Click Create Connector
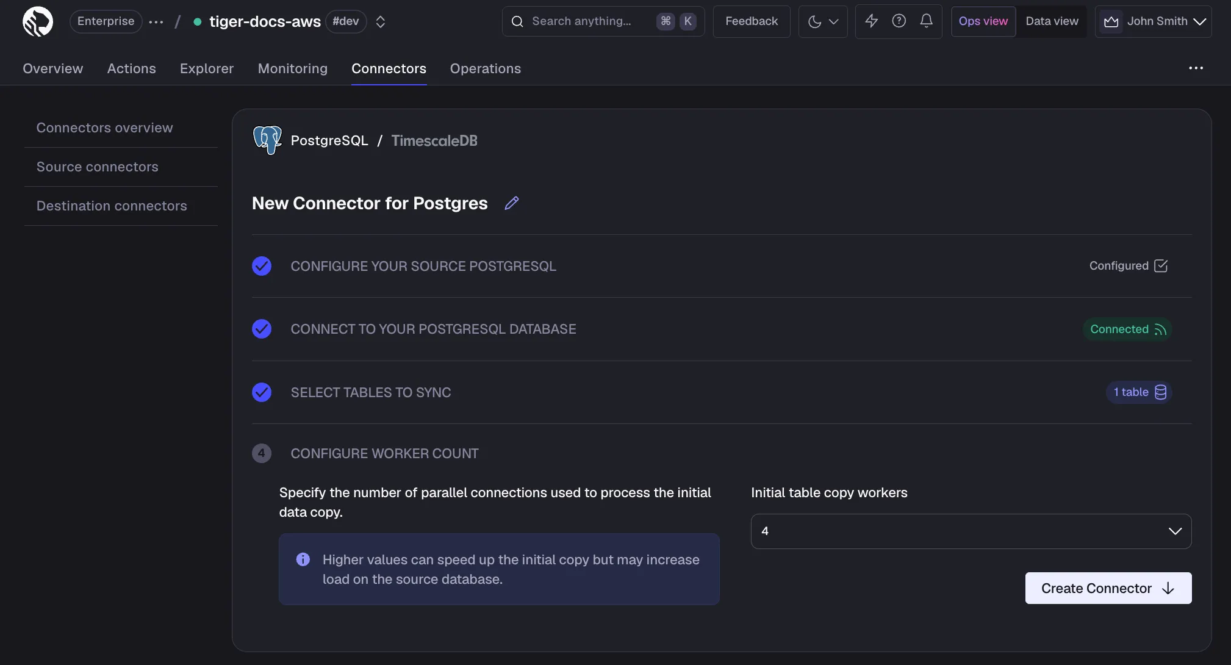Viewport: 1231px width, 665px height. pyautogui.click(x=1108, y=588)
